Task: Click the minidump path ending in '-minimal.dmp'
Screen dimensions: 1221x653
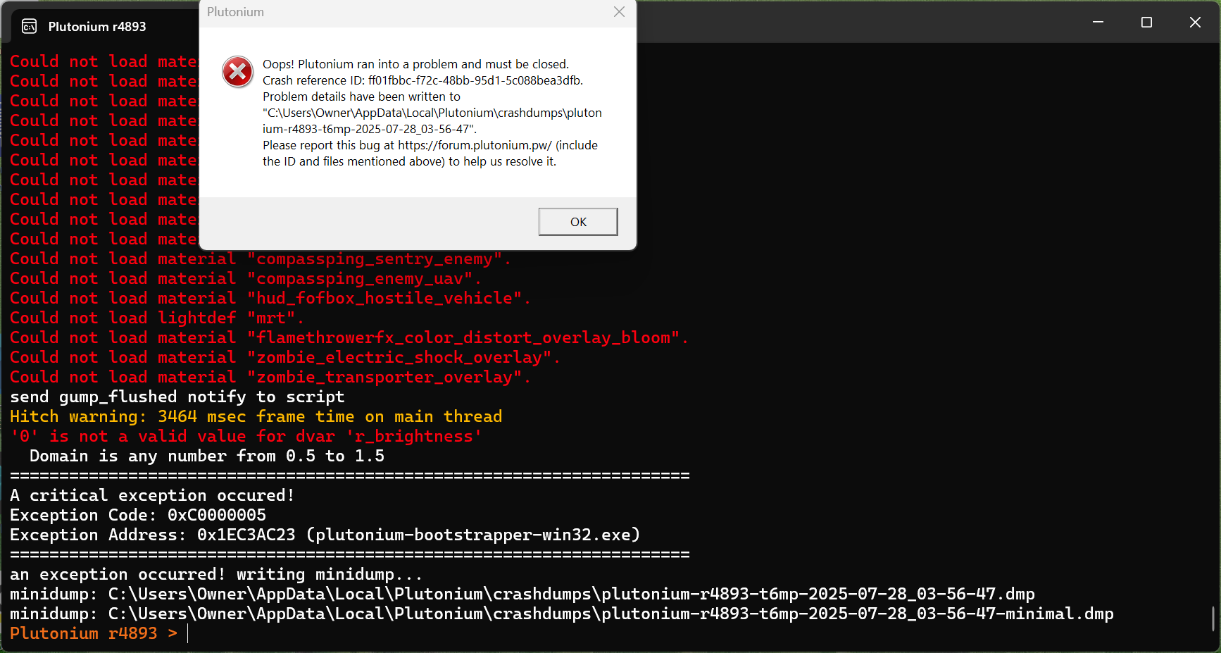Action: click(562, 614)
